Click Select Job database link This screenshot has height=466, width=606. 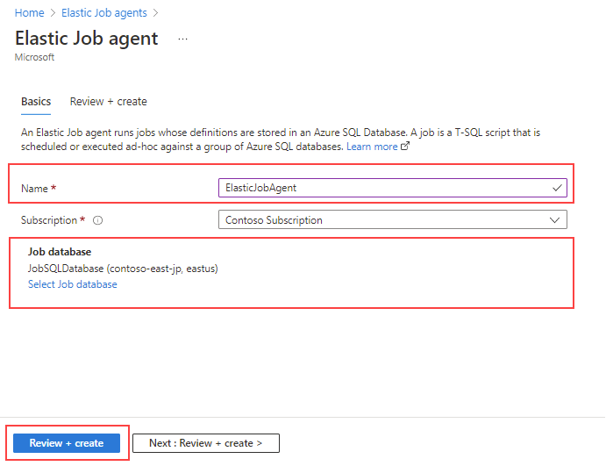click(73, 284)
